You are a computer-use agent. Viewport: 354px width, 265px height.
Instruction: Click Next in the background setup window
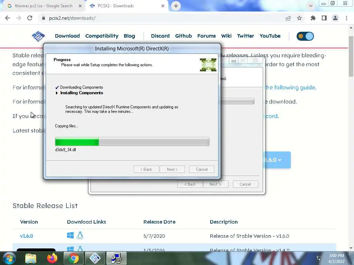pos(216,184)
